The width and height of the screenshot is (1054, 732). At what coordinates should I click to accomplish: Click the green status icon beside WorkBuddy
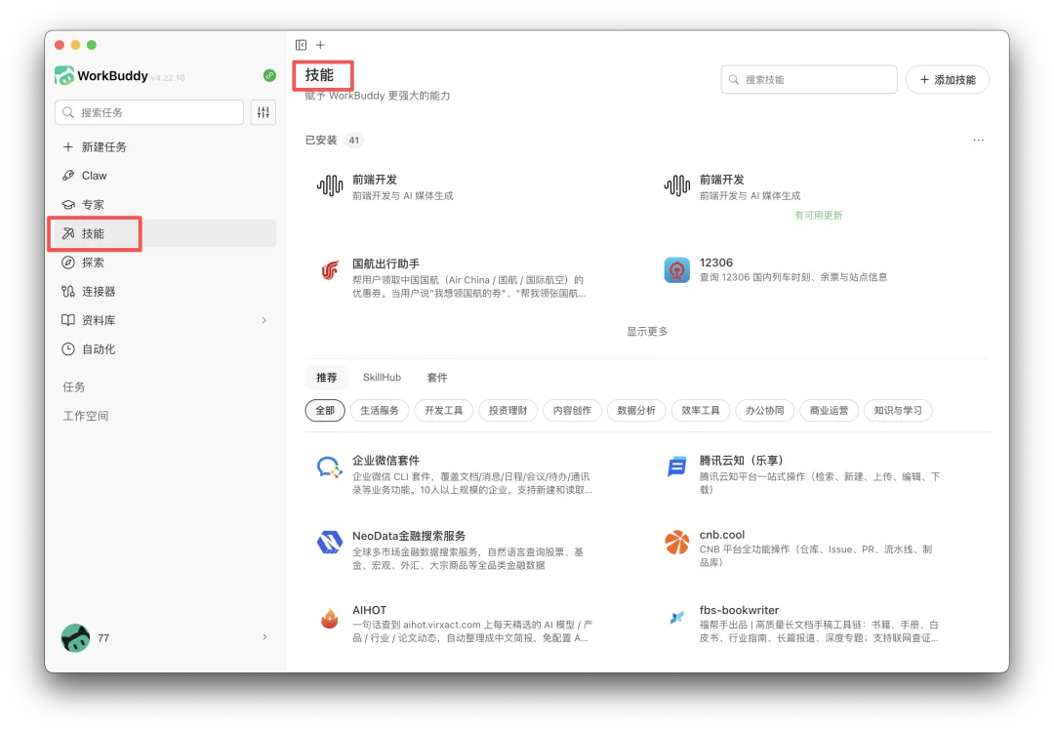coord(269,75)
